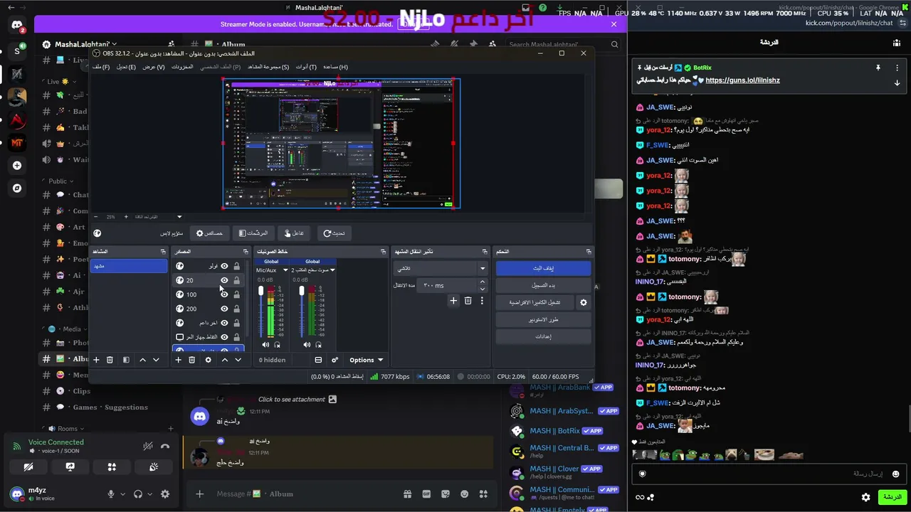The image size is (911, 512).
Task: Open guns.lol/lilnishz link in Kick chat
Action: 742,80
